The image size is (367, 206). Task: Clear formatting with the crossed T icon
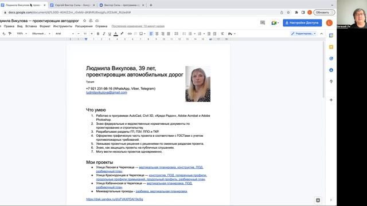click(222, 34)
